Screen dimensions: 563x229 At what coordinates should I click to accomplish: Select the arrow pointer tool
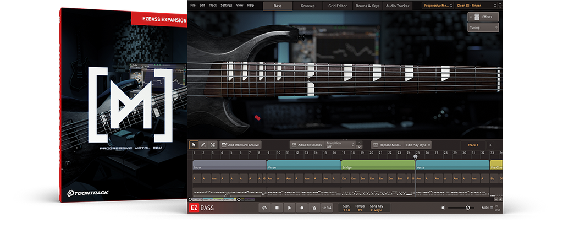coord(194,145)
